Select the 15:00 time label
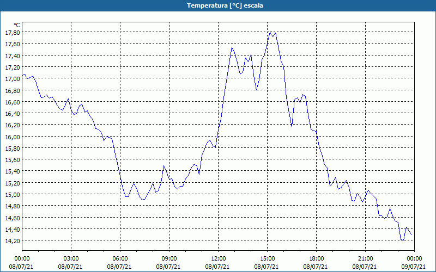This screenshot has width=436, height=272. pyautogui.click(x=267, y=259)
